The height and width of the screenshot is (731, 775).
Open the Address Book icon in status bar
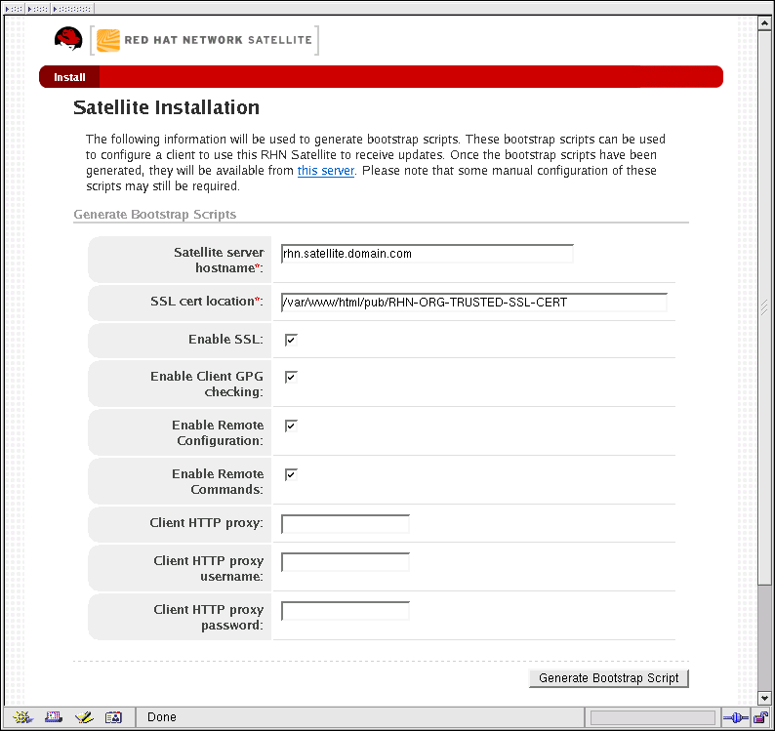coord(113,716)
